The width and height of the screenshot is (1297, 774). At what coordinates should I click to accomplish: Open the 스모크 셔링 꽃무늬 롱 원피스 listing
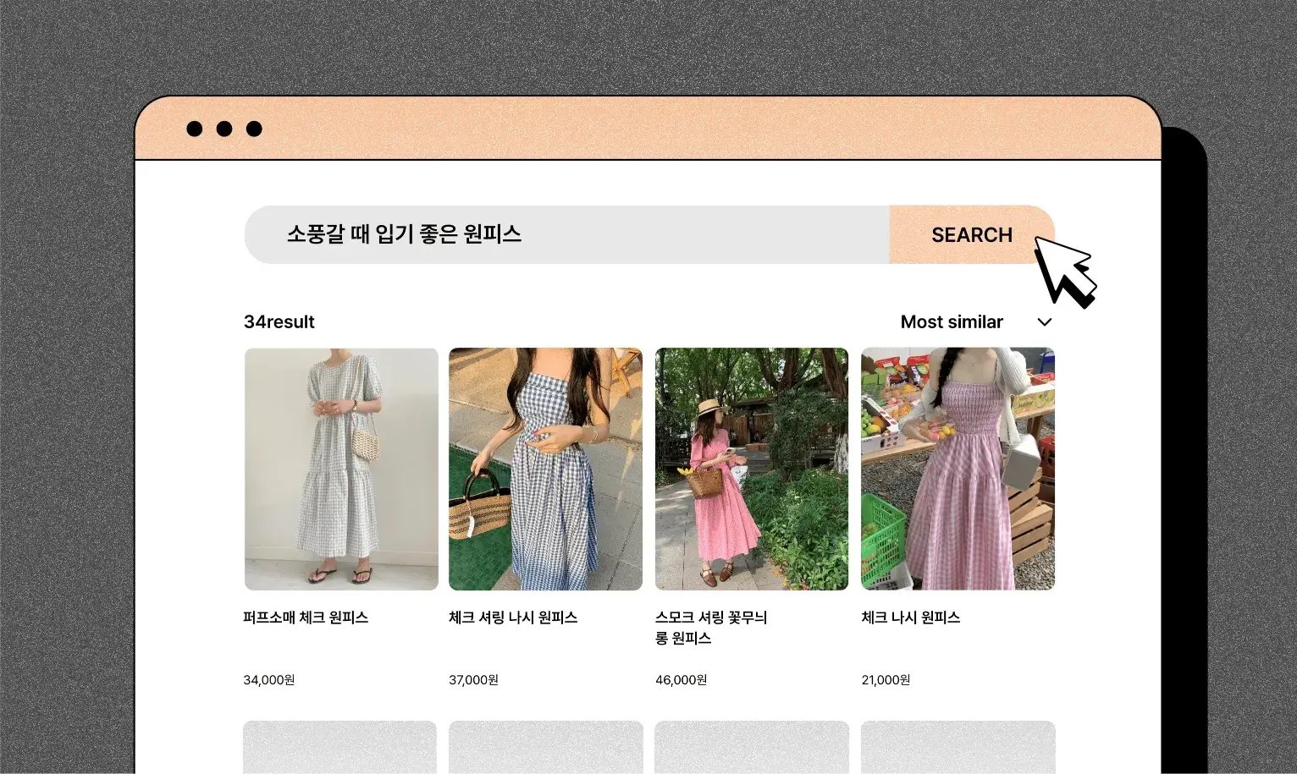pyautogui.click(x=752, y=469)
